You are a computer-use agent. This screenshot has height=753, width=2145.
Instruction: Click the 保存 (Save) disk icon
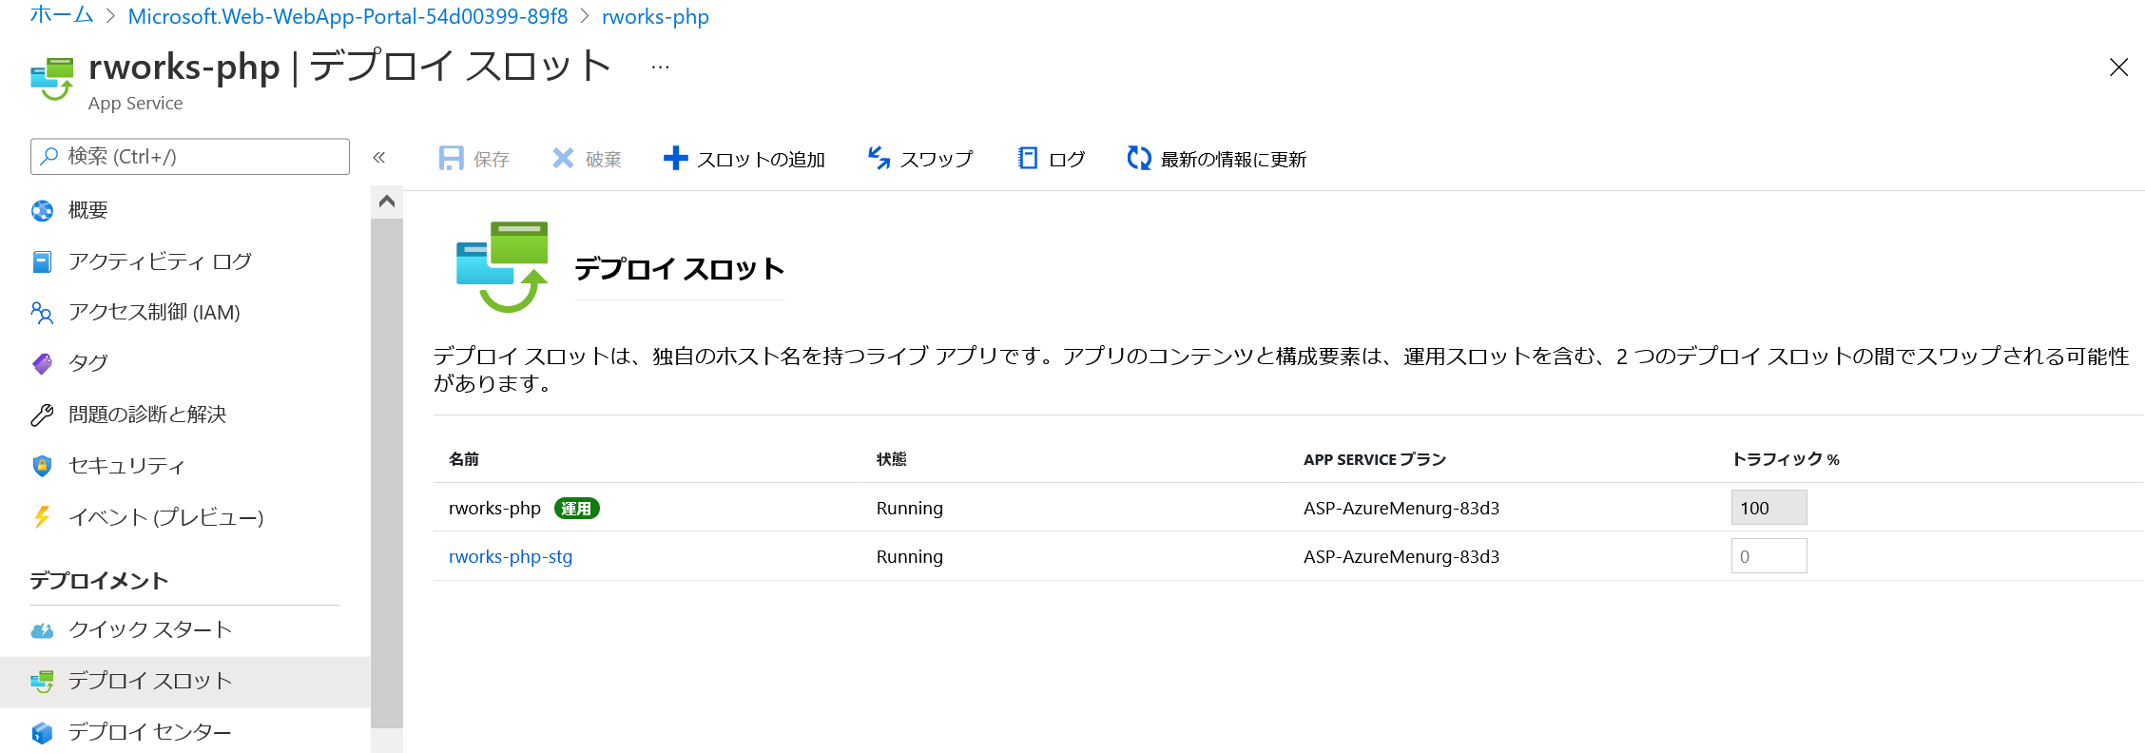[451, 158]
